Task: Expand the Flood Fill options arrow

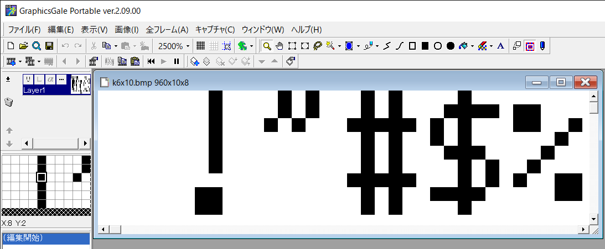Action: (x=473, y=46)
